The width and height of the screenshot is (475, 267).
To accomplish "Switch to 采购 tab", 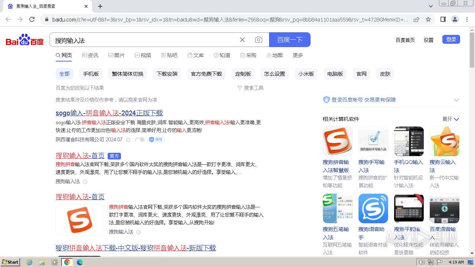I will (248, 55).
